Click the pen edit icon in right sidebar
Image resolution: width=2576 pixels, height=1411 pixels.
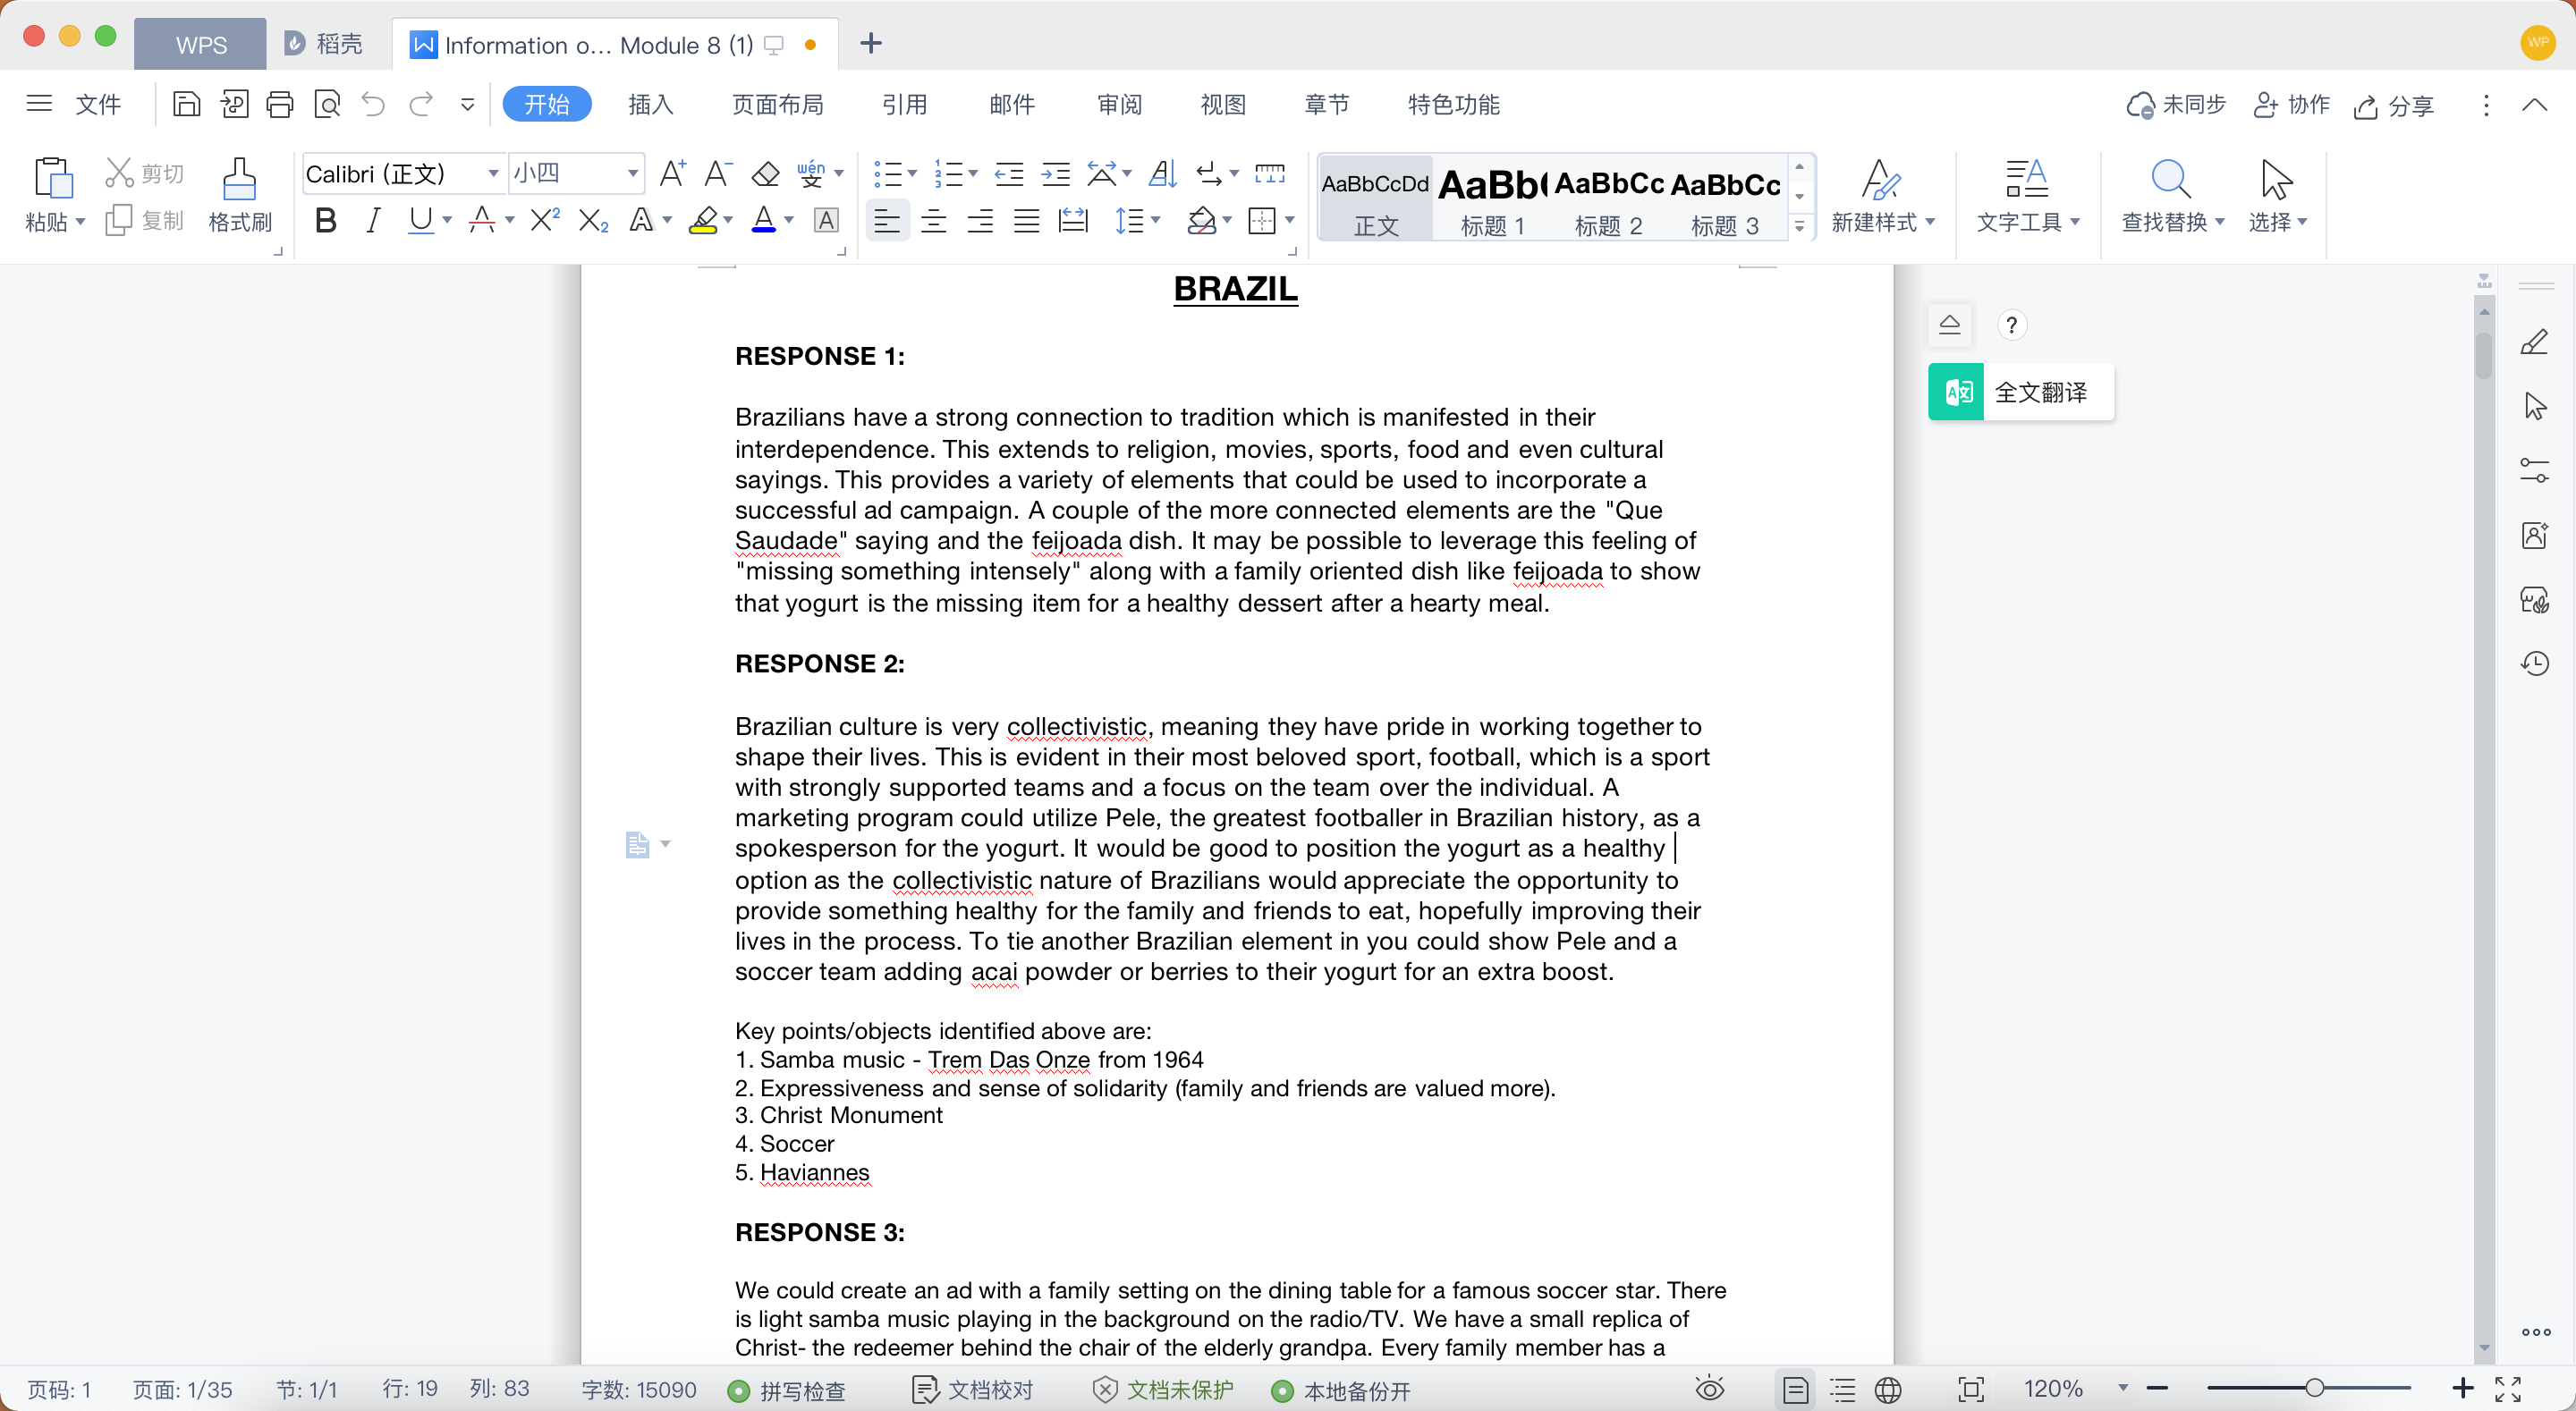(x=2534, y=342)
